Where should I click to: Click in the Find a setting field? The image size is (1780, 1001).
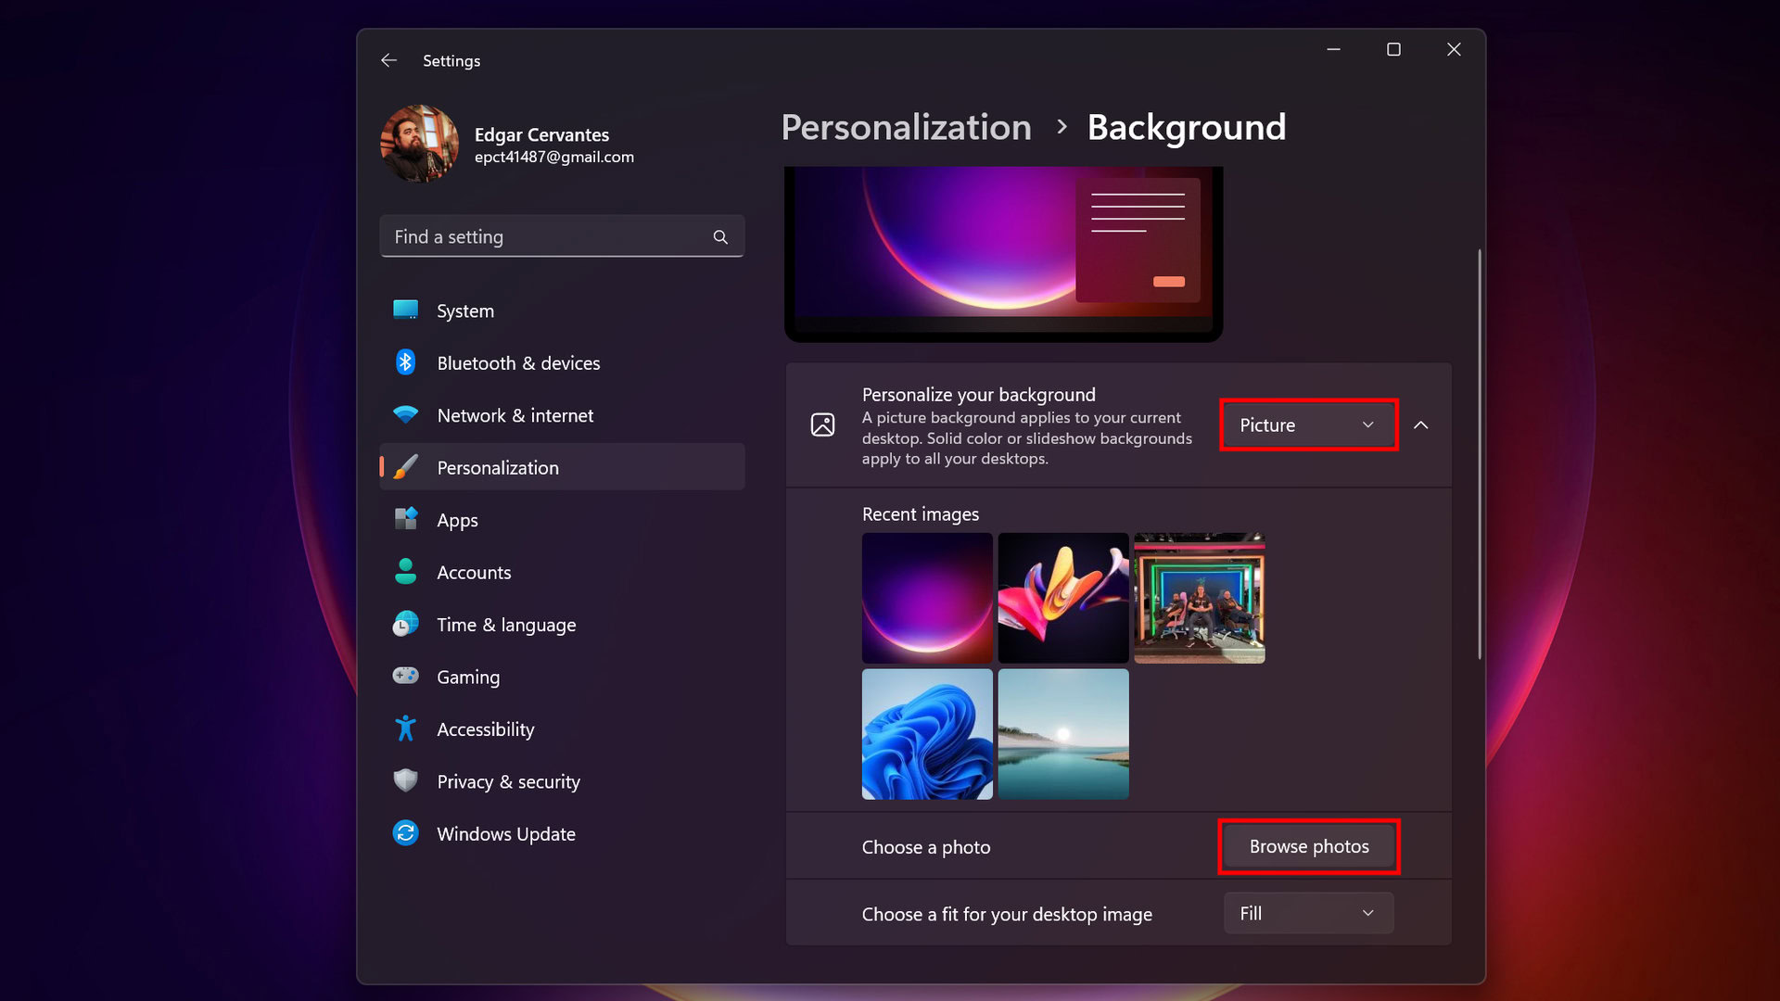coord(547,237)
